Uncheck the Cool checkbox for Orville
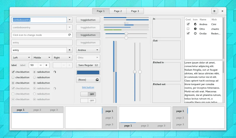 188,33
